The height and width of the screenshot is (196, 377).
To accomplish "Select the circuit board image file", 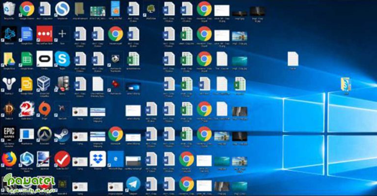I will [98, 11].
